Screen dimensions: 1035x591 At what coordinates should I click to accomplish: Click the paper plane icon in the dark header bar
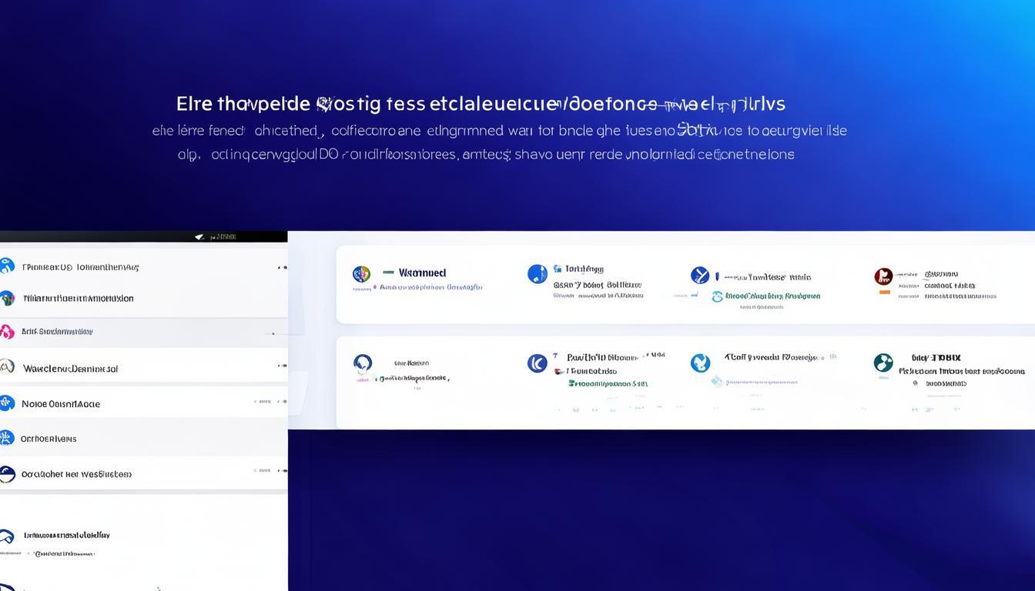tap(199, 237)
